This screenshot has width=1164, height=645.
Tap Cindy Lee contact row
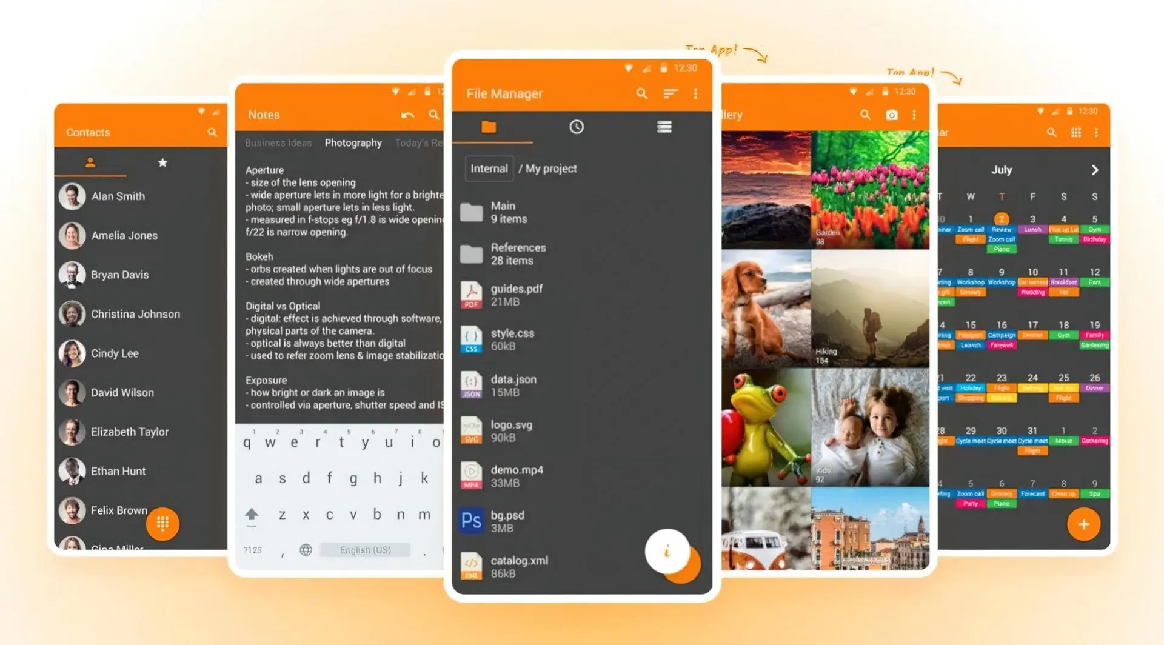(x=141, y=353)
